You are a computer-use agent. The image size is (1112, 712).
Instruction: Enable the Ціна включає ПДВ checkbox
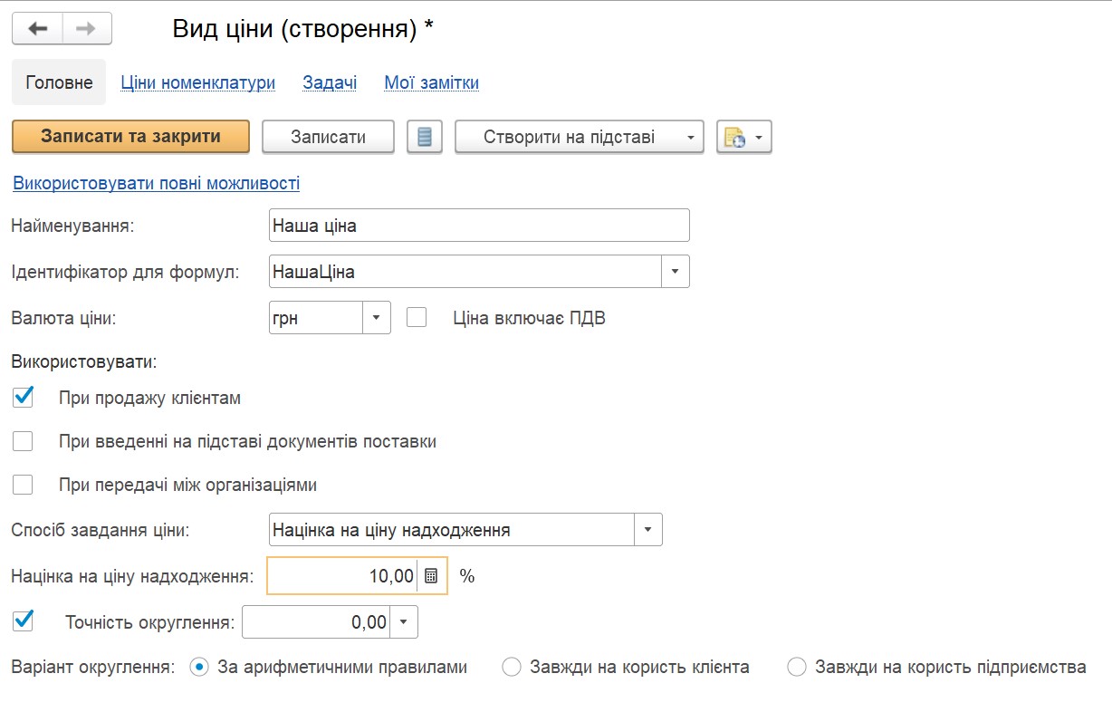(x=417, y=317)
